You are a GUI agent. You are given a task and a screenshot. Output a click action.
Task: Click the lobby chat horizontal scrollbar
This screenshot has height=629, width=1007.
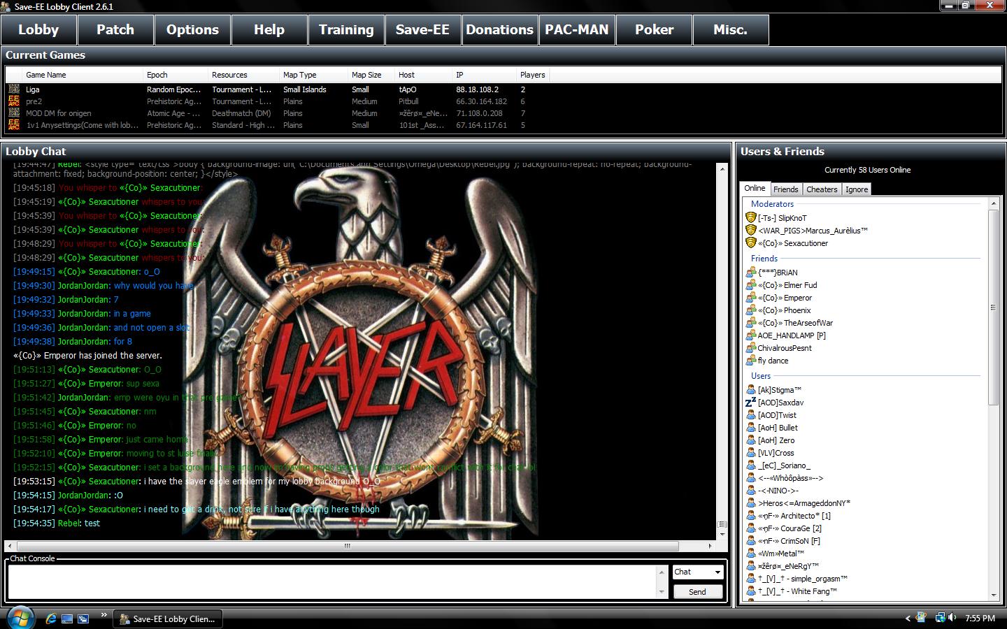[x=346, y=547]
